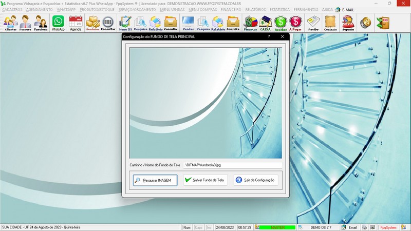Click the Finanças toolbar icon

click(x=250, y=23)
